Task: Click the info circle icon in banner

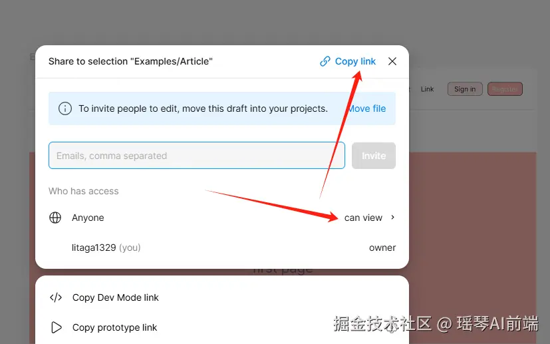Action: tap(65, 108)
